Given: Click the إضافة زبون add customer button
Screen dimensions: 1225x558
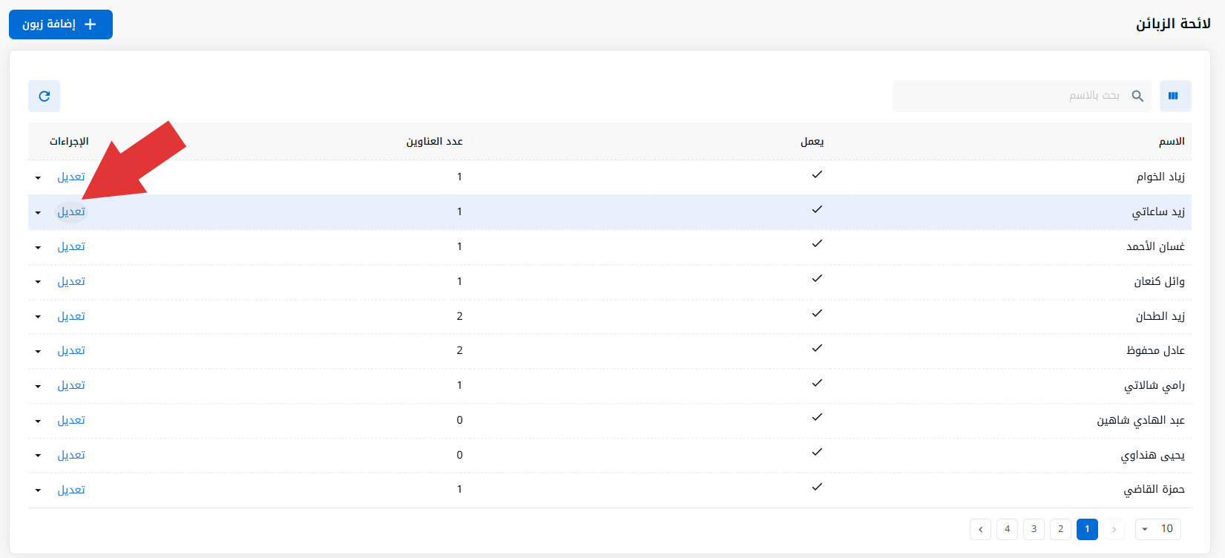Looking at the screenshot, I should [x=61, y=24].
